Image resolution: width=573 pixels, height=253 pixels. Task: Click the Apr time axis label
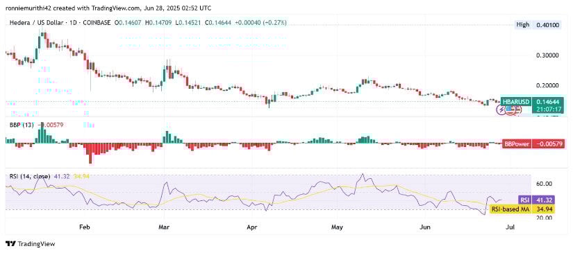(x=252, y=227)
